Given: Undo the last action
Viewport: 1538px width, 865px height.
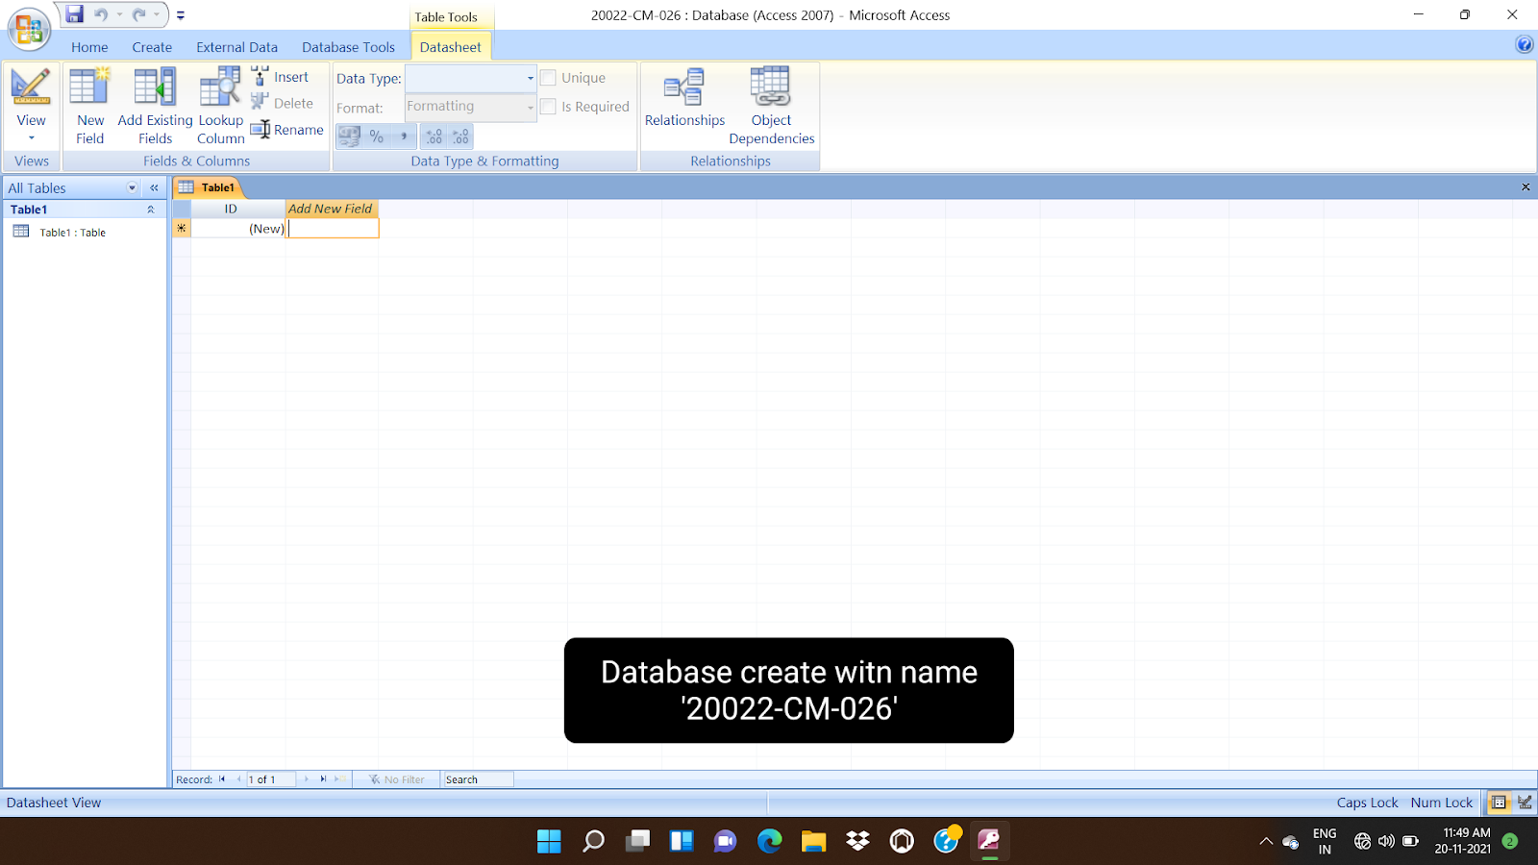Looking at the screenshot, I should point(101,14).
